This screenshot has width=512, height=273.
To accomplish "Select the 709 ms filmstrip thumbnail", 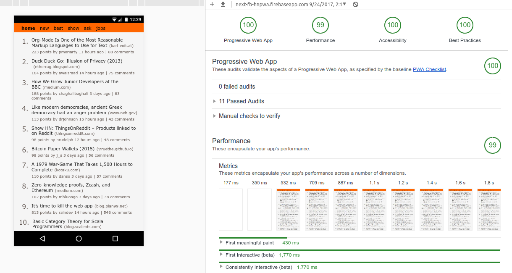I will [x=317, y=210].
